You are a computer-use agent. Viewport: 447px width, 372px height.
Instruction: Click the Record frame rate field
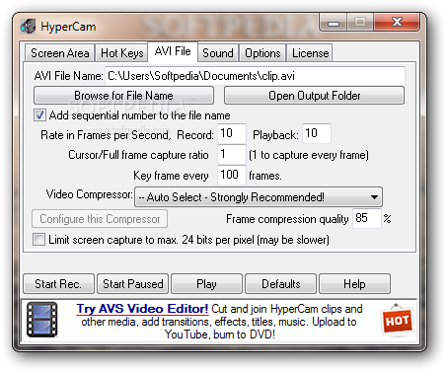click(232, 133)
